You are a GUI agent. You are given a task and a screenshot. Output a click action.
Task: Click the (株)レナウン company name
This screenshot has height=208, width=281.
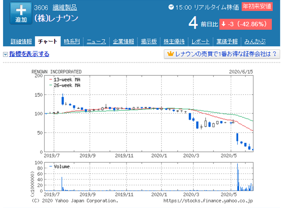(x=56, y=18)
